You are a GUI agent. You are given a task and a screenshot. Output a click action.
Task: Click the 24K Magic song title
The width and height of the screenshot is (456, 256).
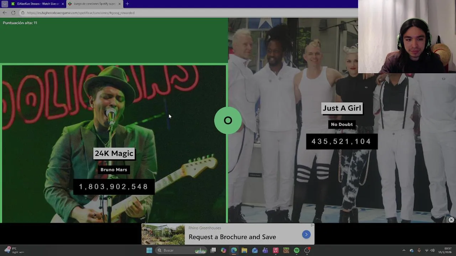114,153
